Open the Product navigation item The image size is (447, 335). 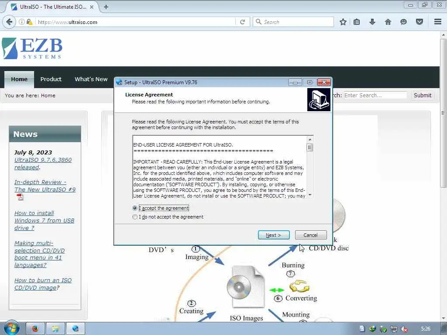coord(51,79)
